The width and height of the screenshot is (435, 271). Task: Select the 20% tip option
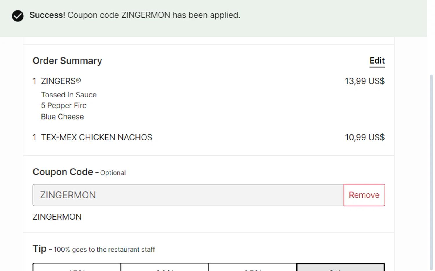point(165,268)
